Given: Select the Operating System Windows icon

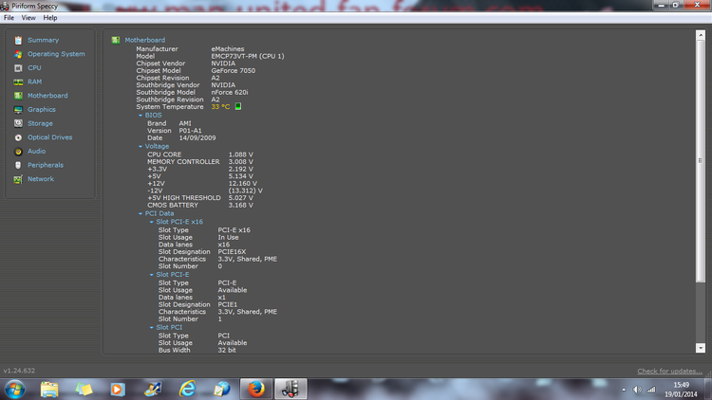Looking at the screenshot, I should click(x=18, y=54).
